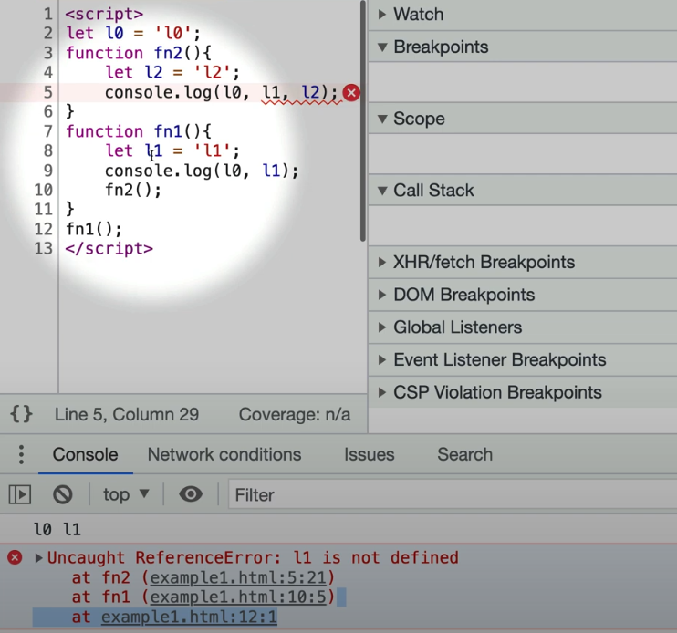Expand DOM Breakpoints section
The width and height of the screenshot is (677, 633).
523,295
